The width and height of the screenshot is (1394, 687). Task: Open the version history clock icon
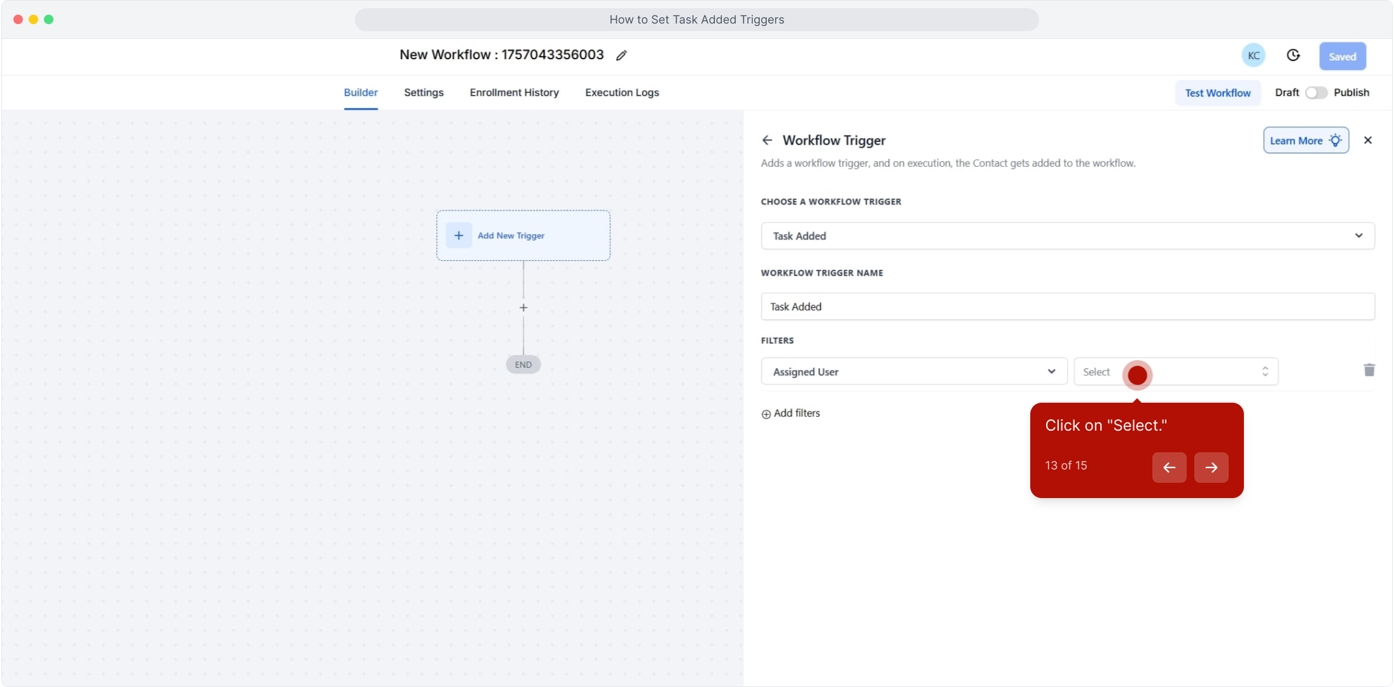coord(1293,55)
